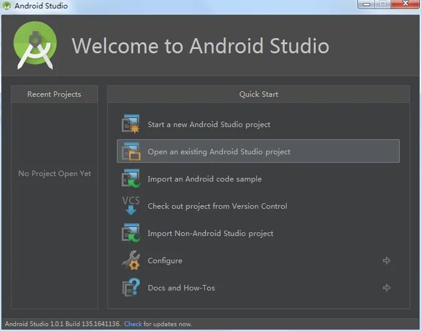
Task: Click the Configure wrench and gear icon
Action: click(x=131, y=260)
